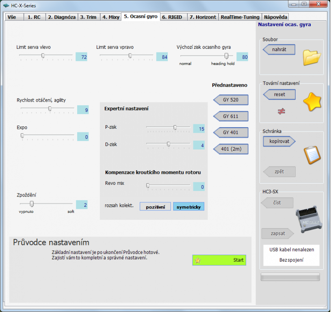Screen dimensions: 331x312
Task: Open the RealTime-Tuning tab
Action: (x=240, y=17)
